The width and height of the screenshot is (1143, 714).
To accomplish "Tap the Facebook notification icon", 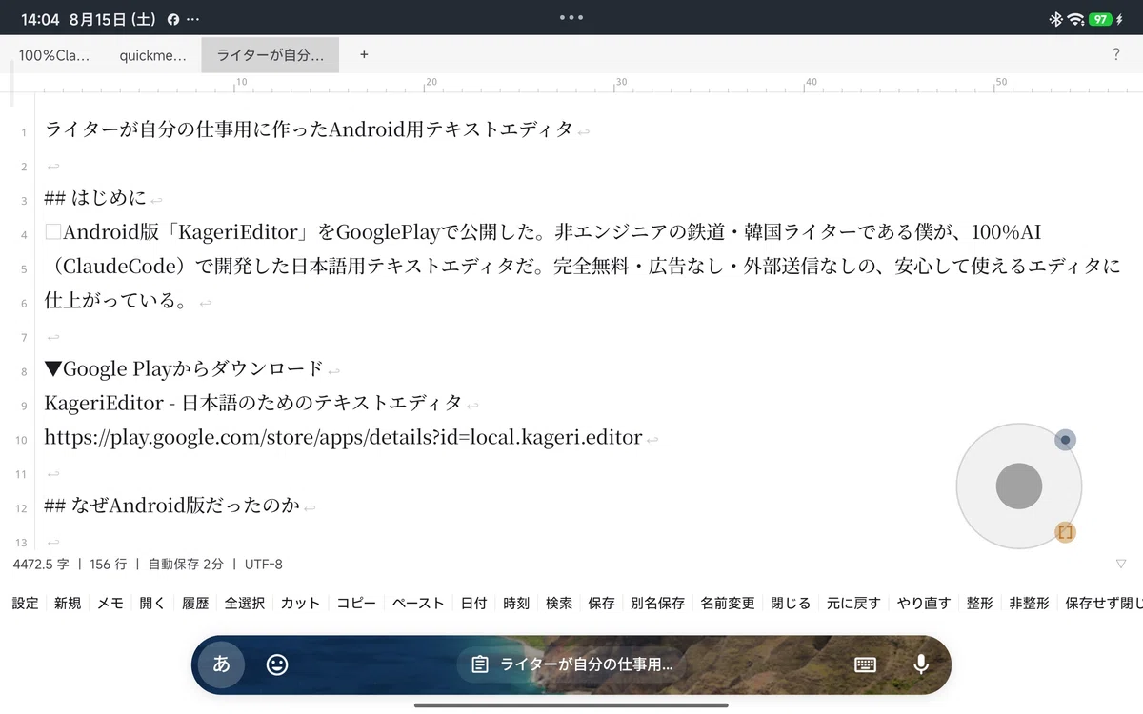I will coord(174,19).
